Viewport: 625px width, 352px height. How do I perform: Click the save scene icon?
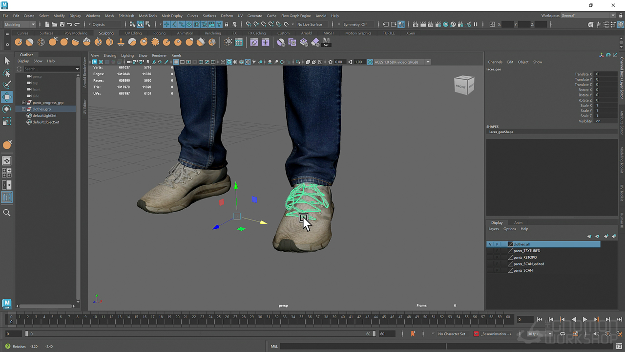tap(62, 24)
